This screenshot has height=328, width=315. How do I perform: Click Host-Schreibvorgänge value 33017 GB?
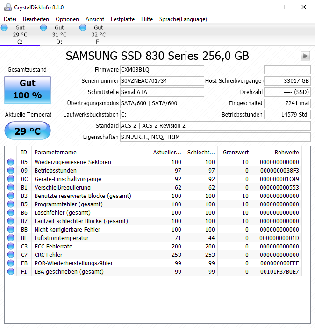click(287, 81)
